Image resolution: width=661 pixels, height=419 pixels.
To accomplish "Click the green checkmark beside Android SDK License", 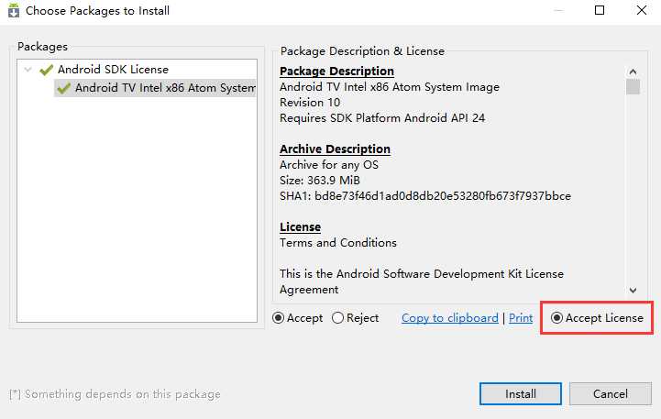I will point(46,70).
